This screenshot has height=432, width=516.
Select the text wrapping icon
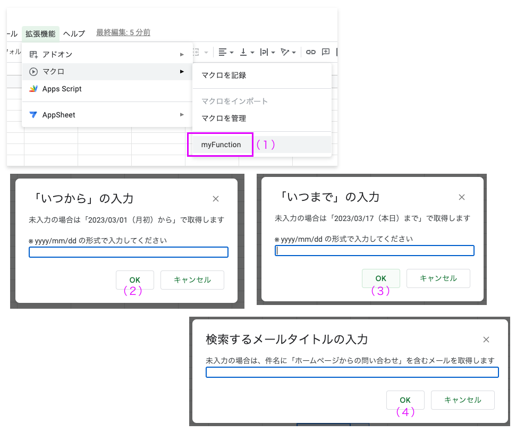click(265, 52)
